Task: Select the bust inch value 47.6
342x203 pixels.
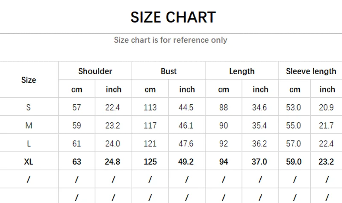Action: click(x=187, y=144)
